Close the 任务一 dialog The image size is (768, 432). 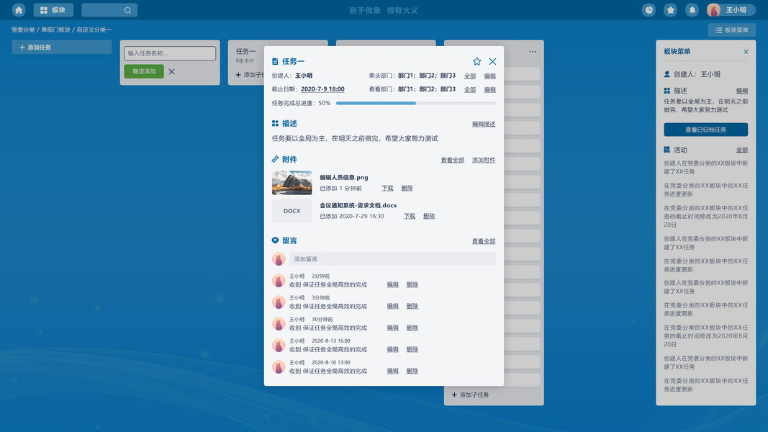492,61
